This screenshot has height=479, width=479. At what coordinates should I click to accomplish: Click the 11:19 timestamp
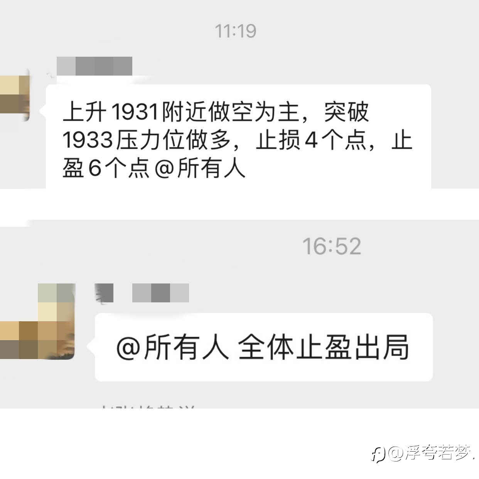click(235, 31)
